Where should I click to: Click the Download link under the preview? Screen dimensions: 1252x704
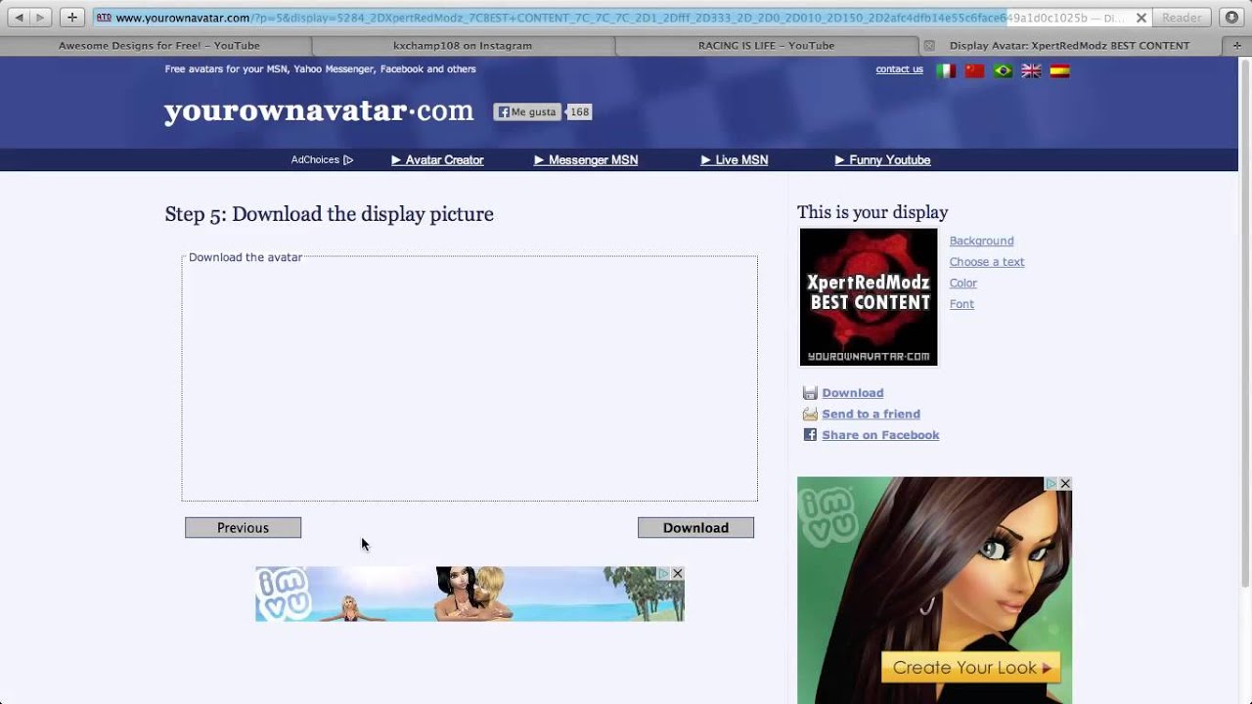(852, 393)
